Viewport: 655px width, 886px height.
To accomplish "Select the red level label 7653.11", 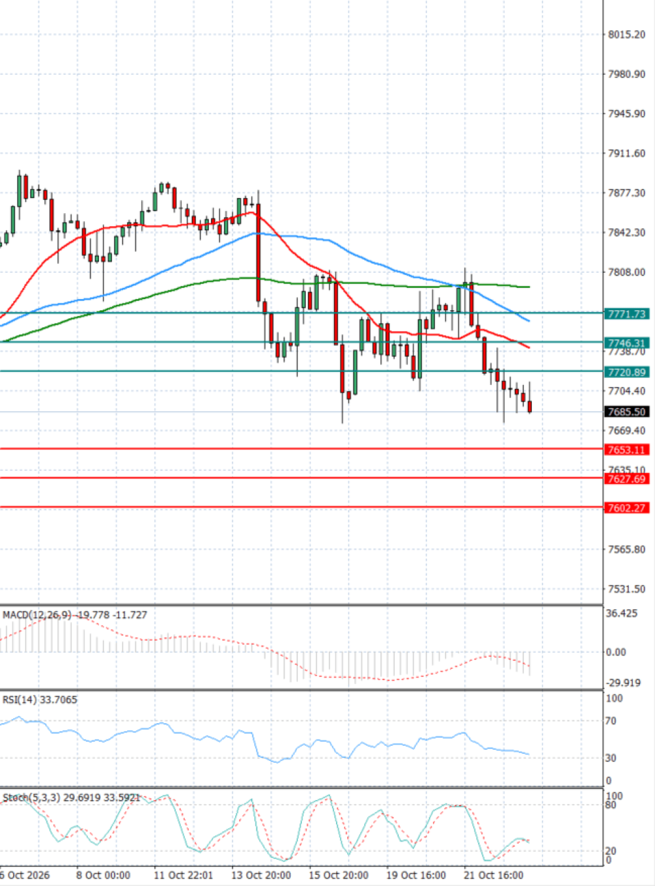I will point(627,450).
